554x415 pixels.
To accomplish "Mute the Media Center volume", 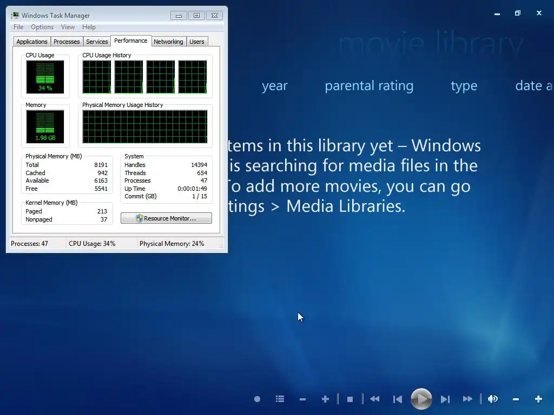I will [x=493, y=399].
